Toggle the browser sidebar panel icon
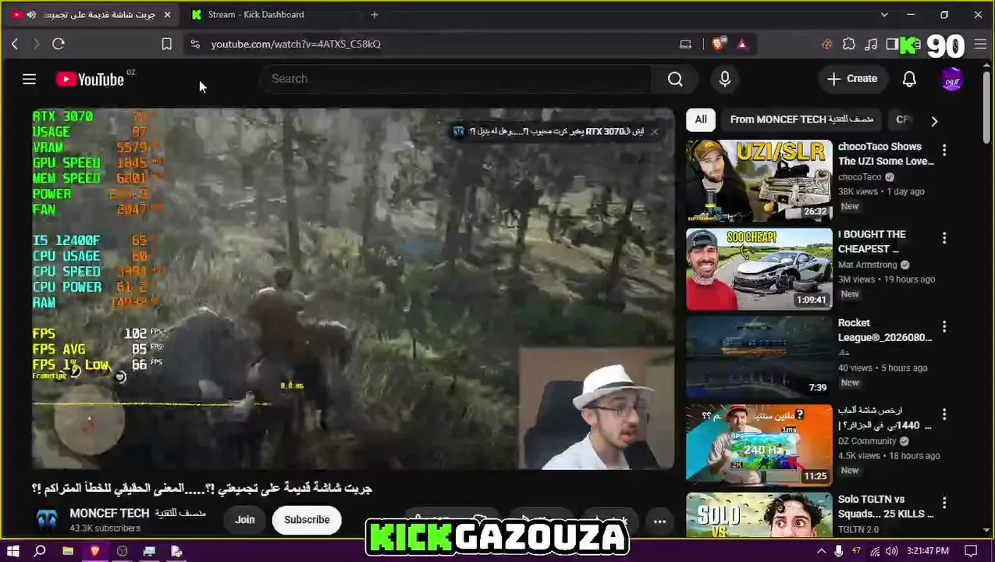Screen dimensions: 995x562 pyautogui.click(x=892, y=44)
